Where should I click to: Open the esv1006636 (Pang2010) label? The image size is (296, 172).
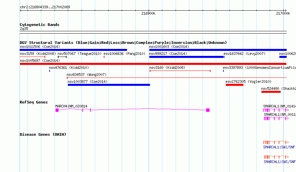coord(124,54)
